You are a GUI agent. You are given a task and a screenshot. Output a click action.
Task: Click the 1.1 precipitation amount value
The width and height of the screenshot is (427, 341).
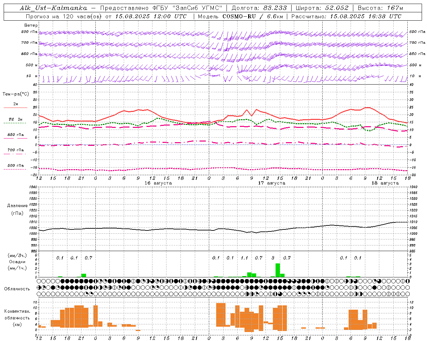(245, 258)
